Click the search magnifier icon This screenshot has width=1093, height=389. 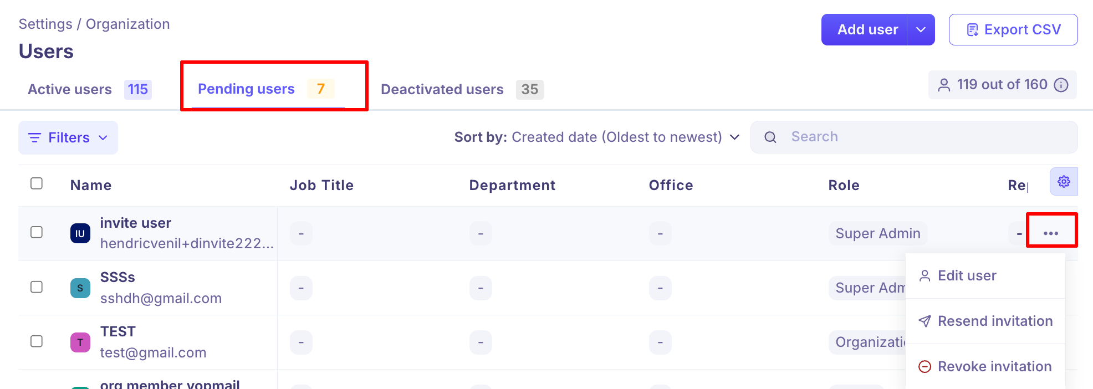[x=770, y=137]
